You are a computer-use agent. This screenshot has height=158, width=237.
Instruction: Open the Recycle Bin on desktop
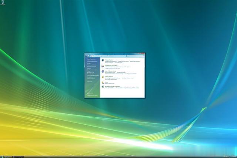pyautogui.click(x=3, y=3)
